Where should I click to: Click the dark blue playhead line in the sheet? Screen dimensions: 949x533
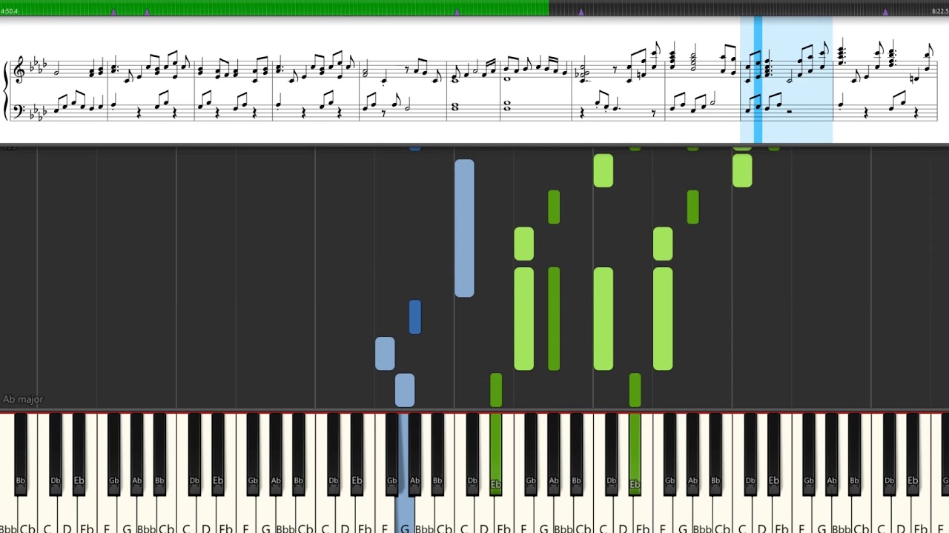[x=758, y=79]
